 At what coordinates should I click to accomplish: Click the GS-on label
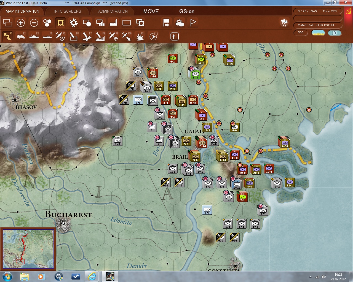click(x=187, y=11)
